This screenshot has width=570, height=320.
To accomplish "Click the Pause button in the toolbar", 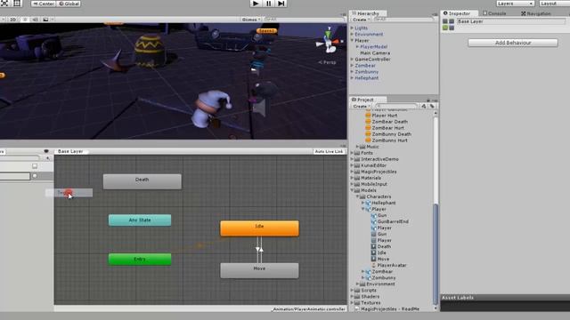I will [x=268, y=4].
